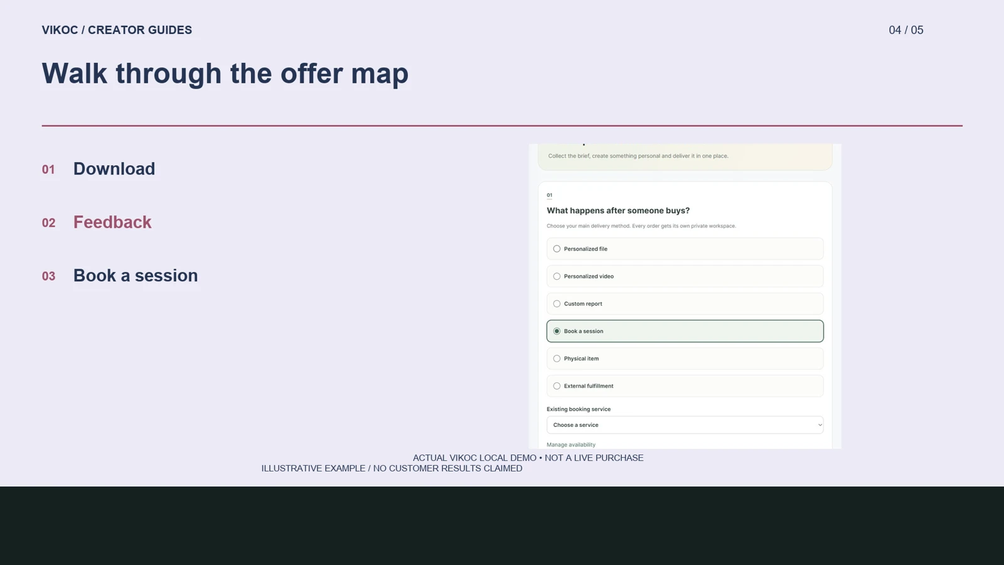
Task: Click 'What happens after someone buys?' heading
Action: [618, 210]
